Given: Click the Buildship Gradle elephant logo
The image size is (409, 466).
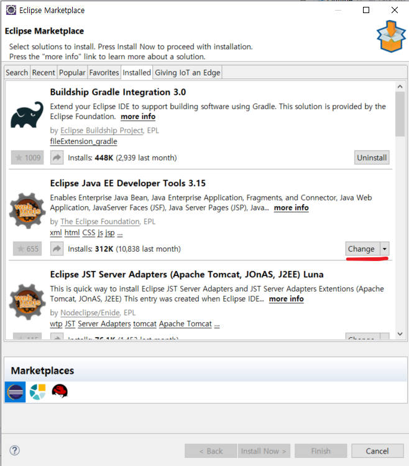Looking at the screenshot, I should click(x=27, y=115).
